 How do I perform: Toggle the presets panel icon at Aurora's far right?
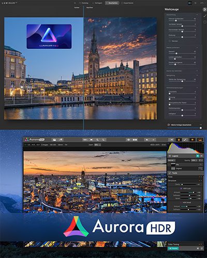200,140
